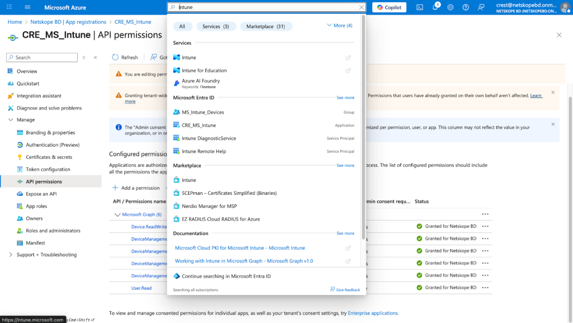See more Marketplace results
Viewport: 573px width, 323px height.
point(345,165)
